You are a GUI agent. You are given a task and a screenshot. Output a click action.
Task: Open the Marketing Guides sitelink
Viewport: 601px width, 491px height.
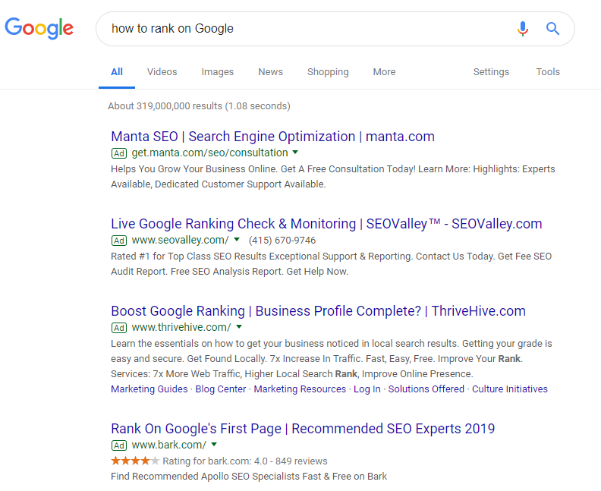149,389
